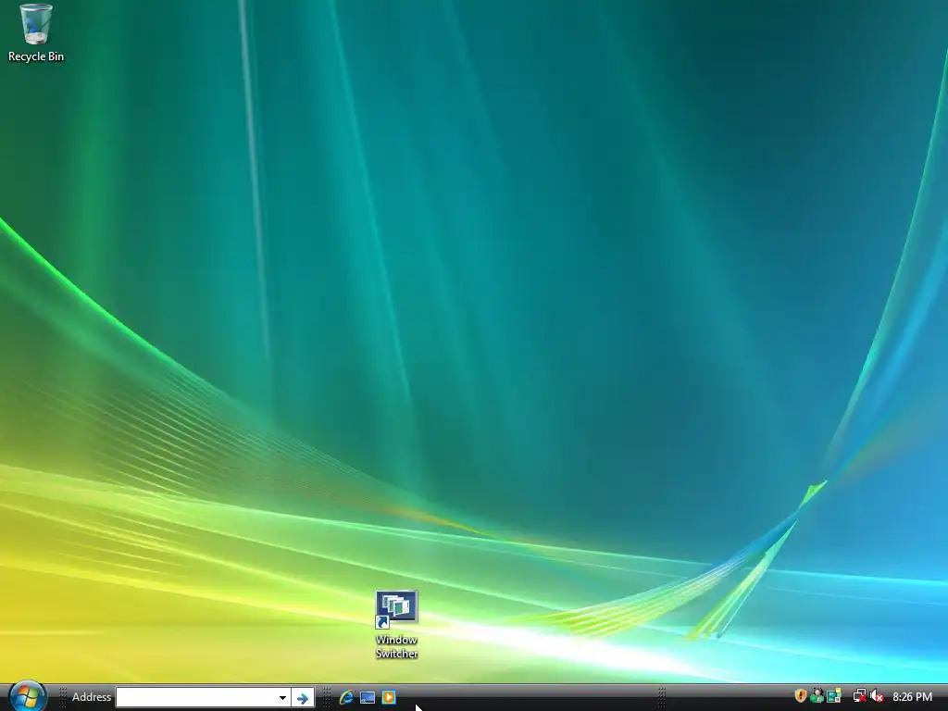Click the Recycle Bin label text
948x711 pixels.
36,56
